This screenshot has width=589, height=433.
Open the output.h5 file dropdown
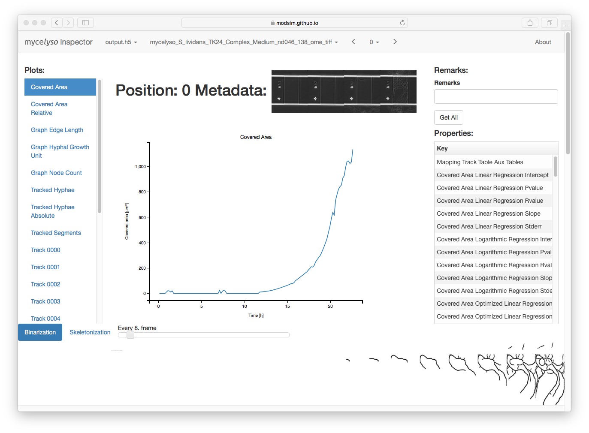click(x=121, y=42)
